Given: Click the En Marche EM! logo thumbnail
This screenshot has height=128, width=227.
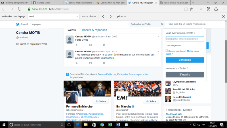Looking at the screenshot, I should [122, 98].
